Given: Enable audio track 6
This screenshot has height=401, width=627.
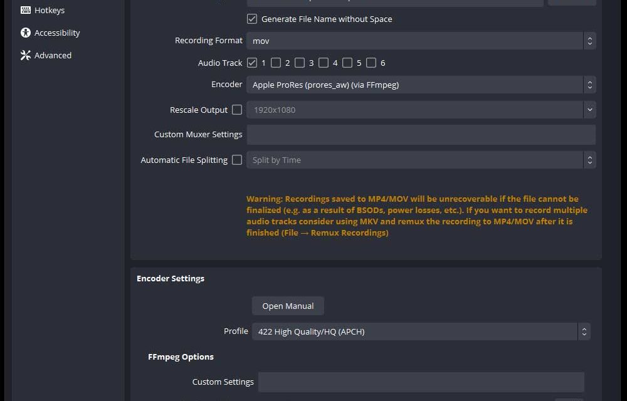Looking at the screenshot, I should (x=371, y=63).
